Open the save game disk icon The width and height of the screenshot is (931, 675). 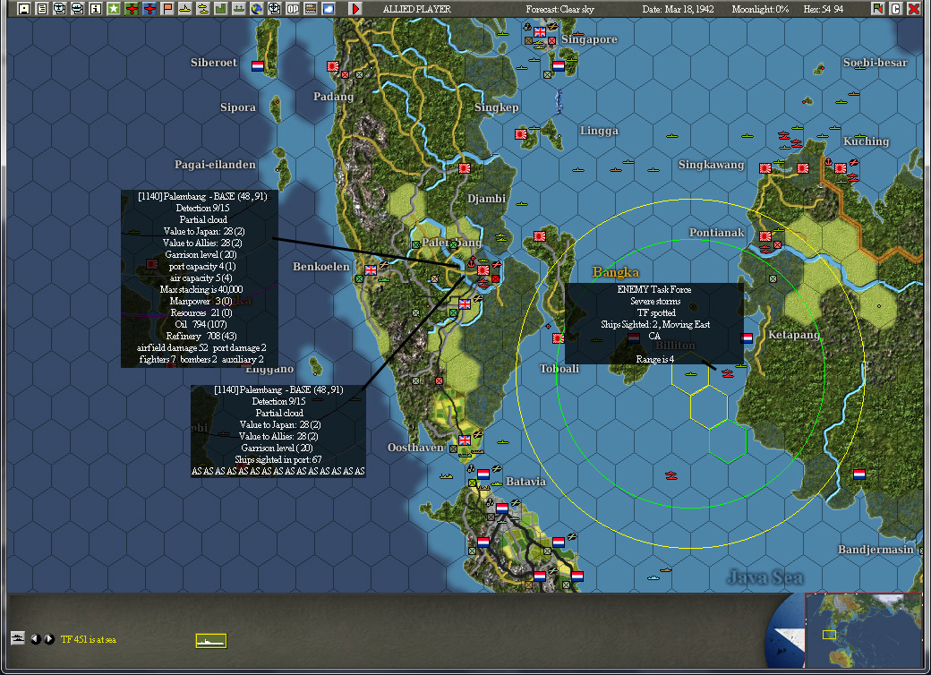pyautogui.click(x=24, y=9)
